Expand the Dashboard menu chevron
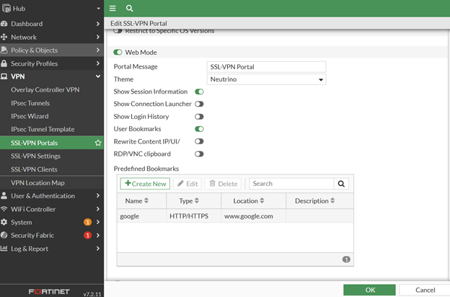The width and height of the screenshot is (450, 297). point(98,24)
